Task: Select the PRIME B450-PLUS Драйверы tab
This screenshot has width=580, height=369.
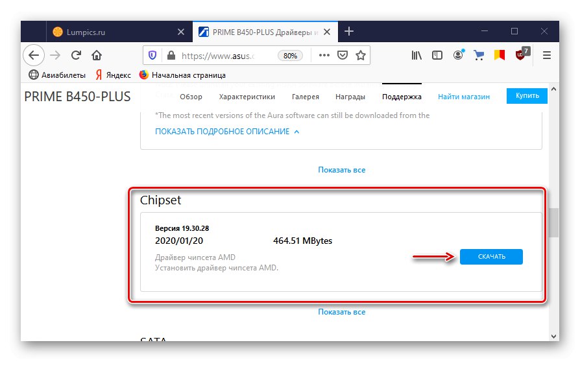Action: pos(265,32)
